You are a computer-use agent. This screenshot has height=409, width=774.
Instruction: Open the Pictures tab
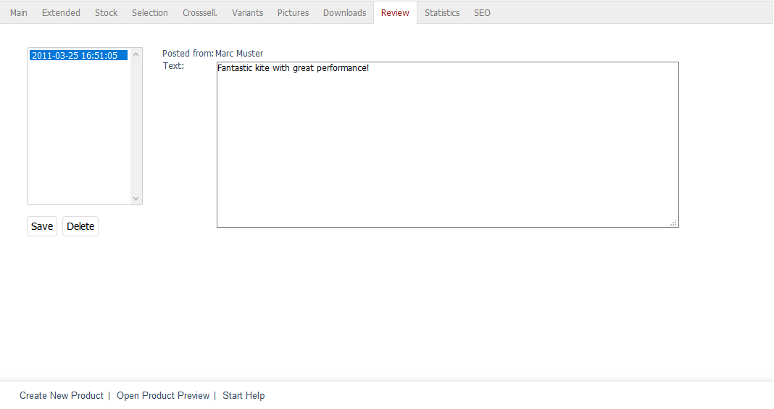click(x=294, y=13)
